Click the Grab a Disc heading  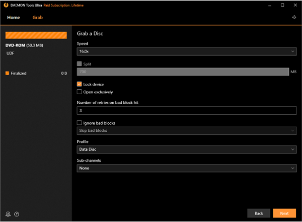coord(90,34)
